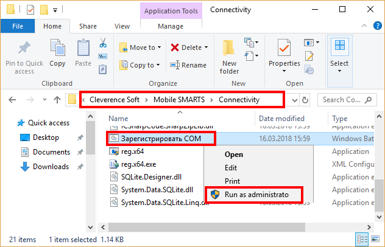The image size is (385, 247).
Task: Click the Cut scissors icon
Action: coord(103,43)
